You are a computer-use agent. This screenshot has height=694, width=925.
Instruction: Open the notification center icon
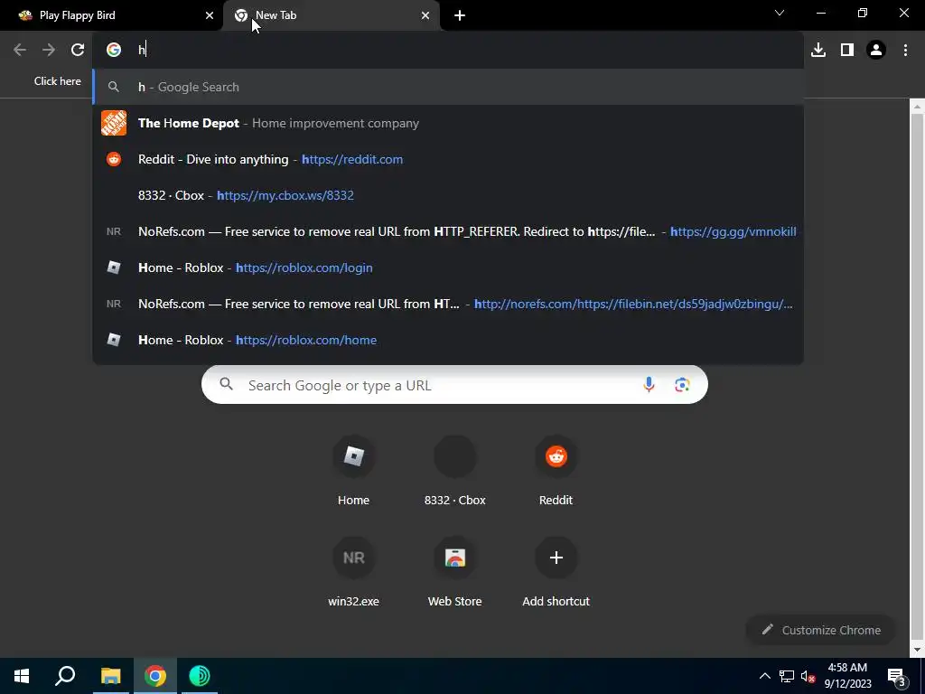(897, 676)
